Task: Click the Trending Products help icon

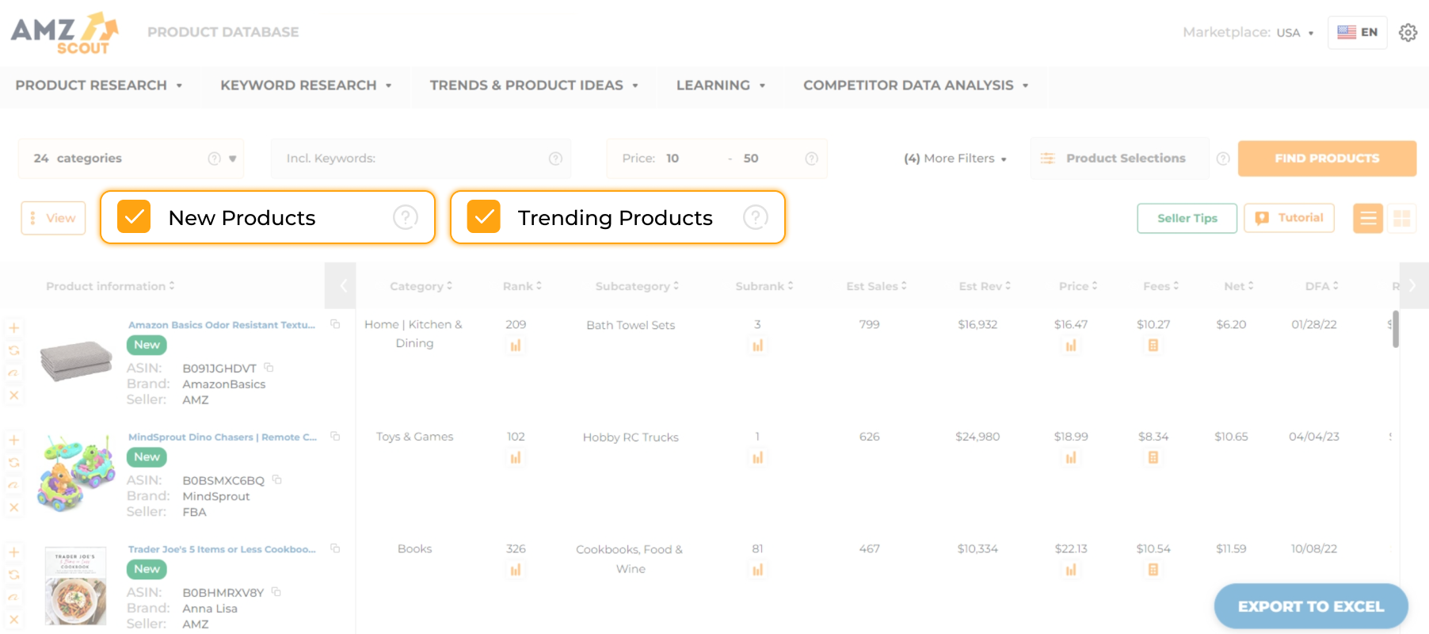Action: [756, 217]
